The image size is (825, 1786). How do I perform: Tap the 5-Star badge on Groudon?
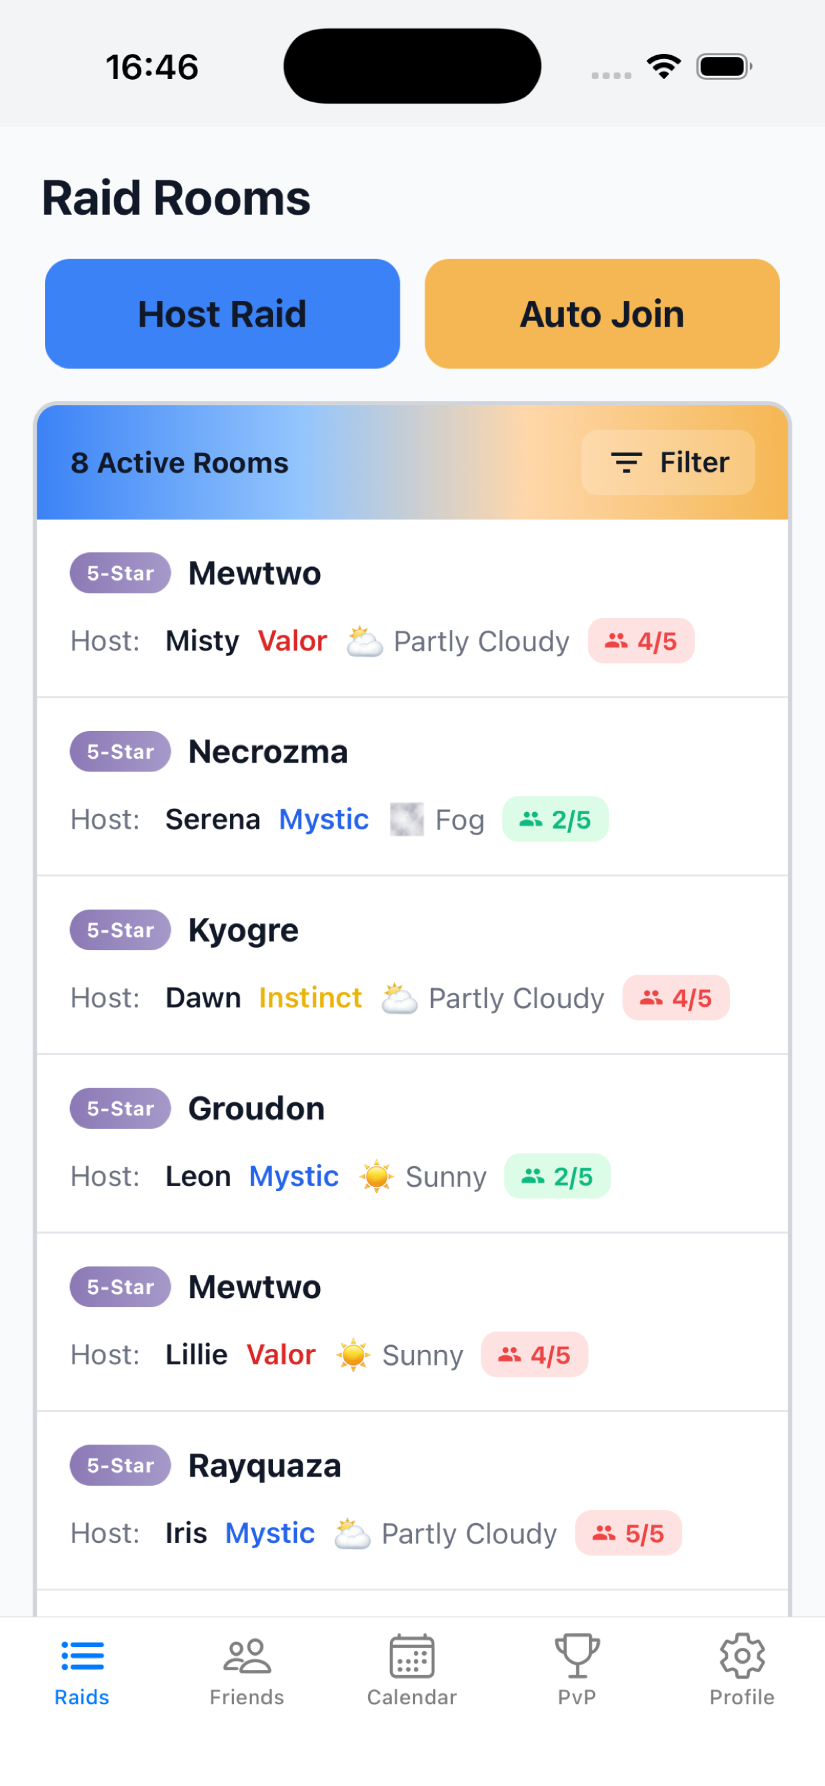[121, 1108]
